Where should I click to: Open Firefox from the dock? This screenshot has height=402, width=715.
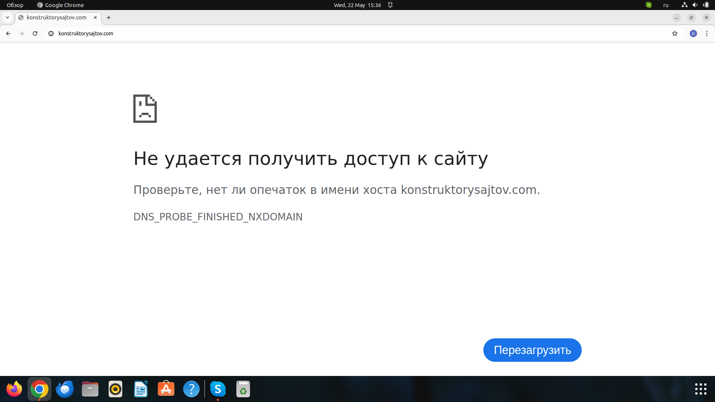[14, 389]
